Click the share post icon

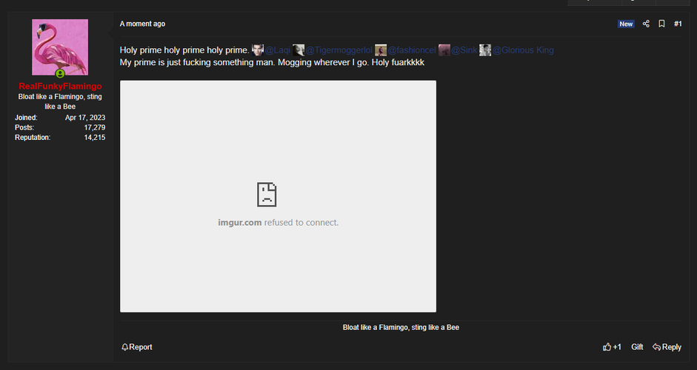646,24
